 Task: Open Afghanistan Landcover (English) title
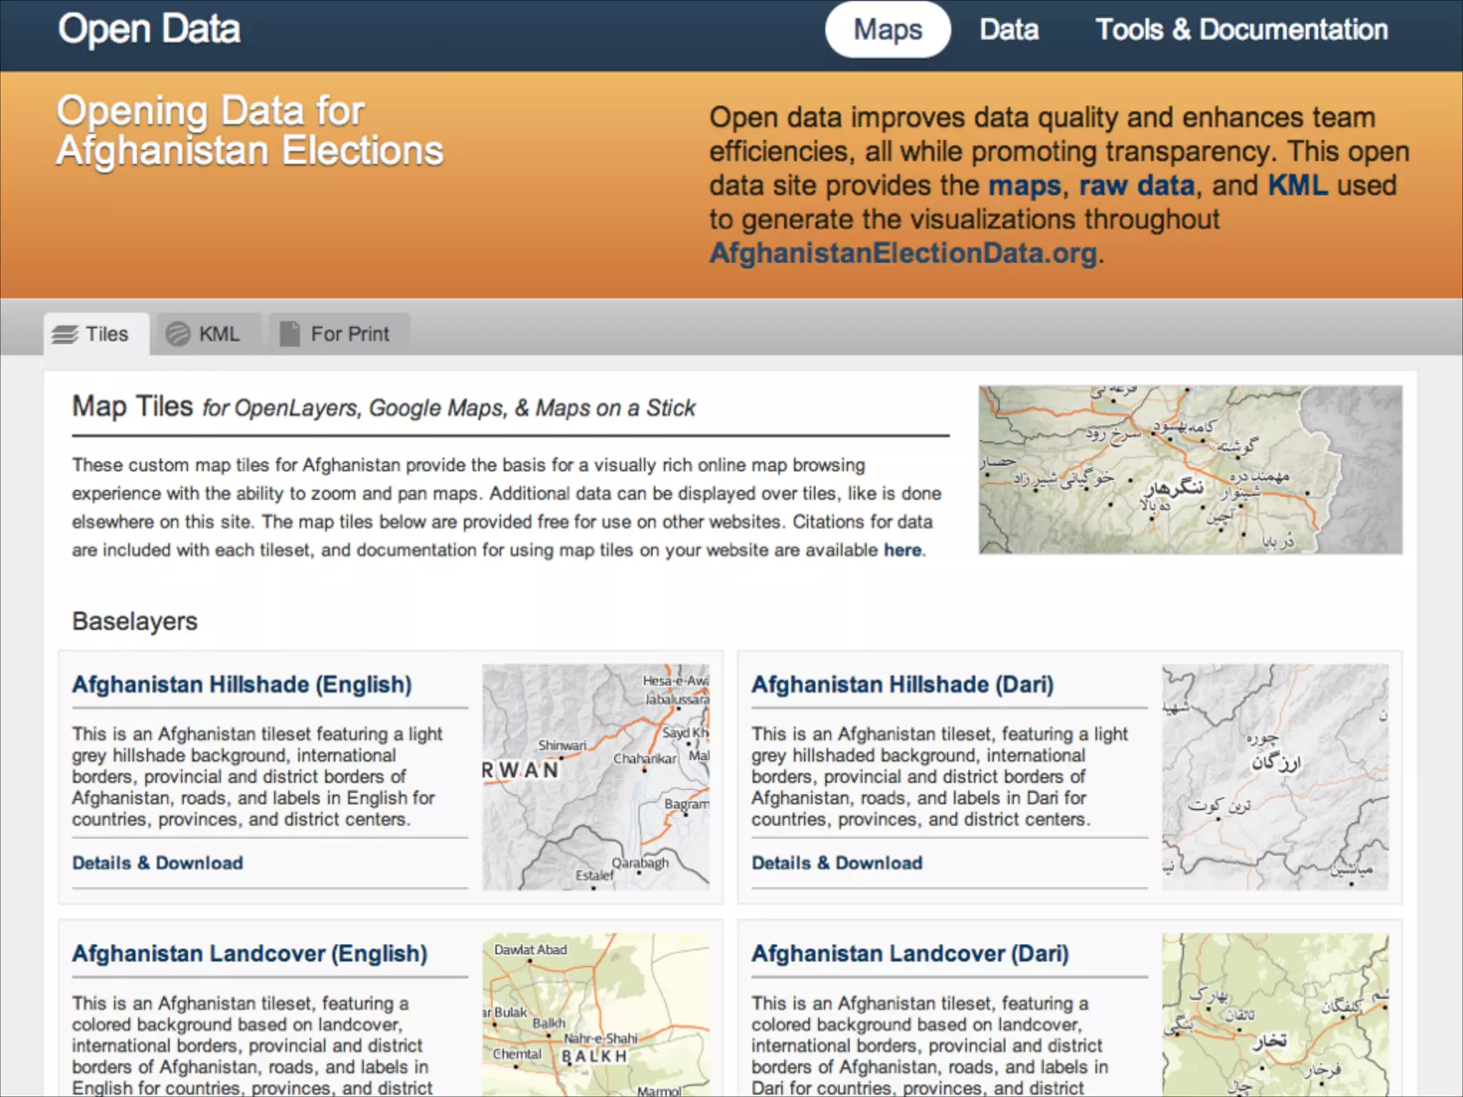pos(249,953)
